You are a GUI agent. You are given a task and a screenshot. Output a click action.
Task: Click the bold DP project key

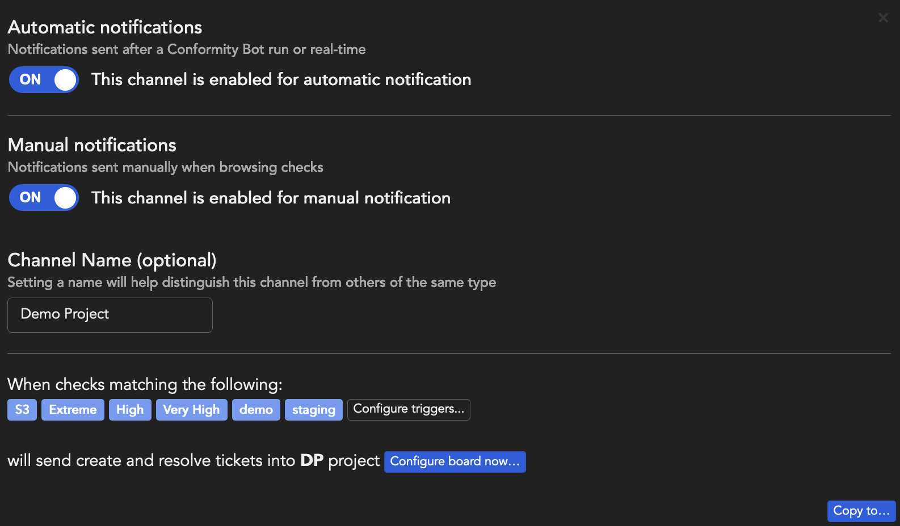pyautogui.click(x=312, y=461)
